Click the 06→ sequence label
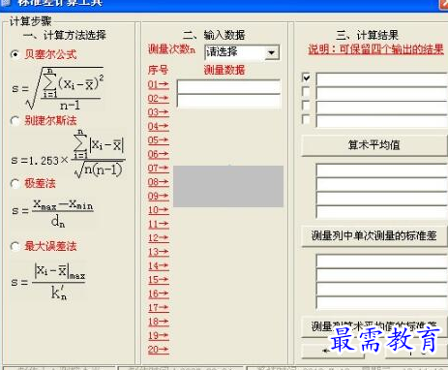Viewport: 448px width, 370px height. [159, 154]
